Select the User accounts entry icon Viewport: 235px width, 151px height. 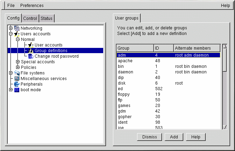(31, 45)
